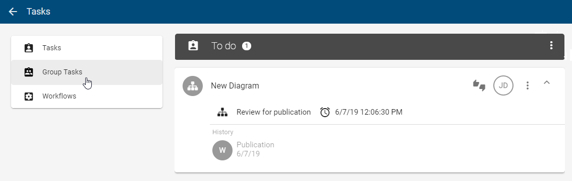The width and height of the screenshot is (572, 181).
Task: Click the Publication history entry
Action: click(255, 145)
